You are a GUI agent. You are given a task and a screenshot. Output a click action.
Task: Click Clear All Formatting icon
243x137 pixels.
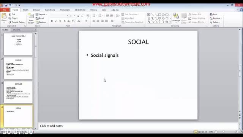pyautogui.click(x=88, y=16)
